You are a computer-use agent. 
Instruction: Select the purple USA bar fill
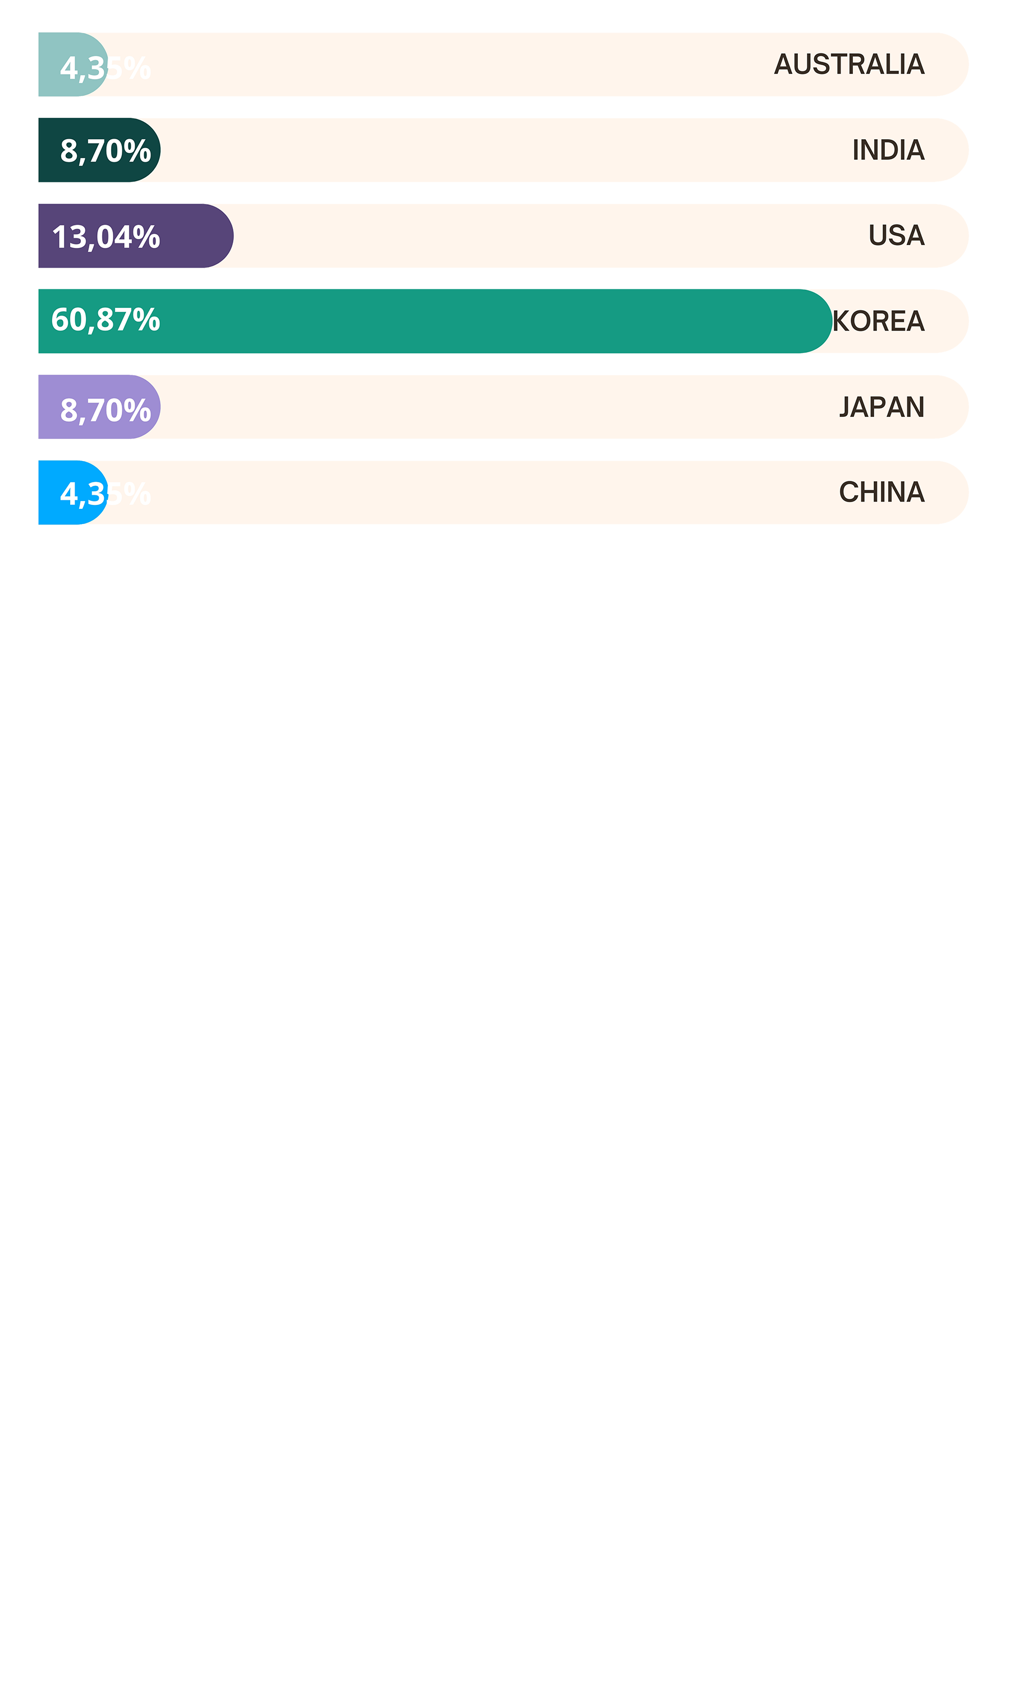[136, 236]
